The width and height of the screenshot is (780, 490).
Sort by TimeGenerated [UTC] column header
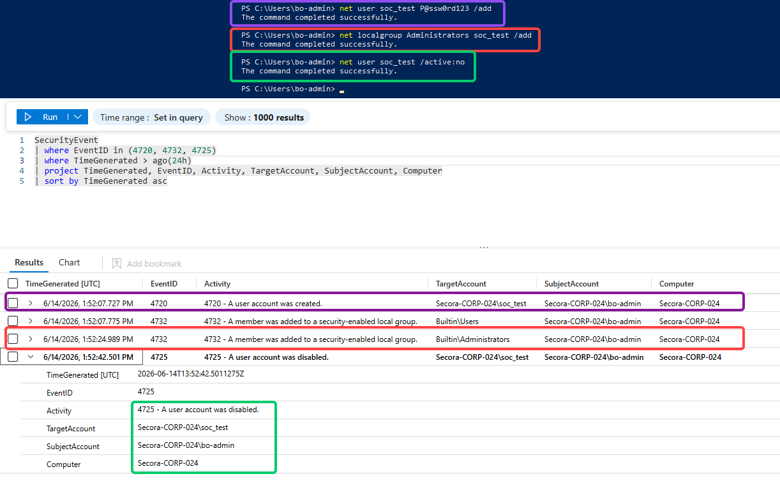[63, 283]
